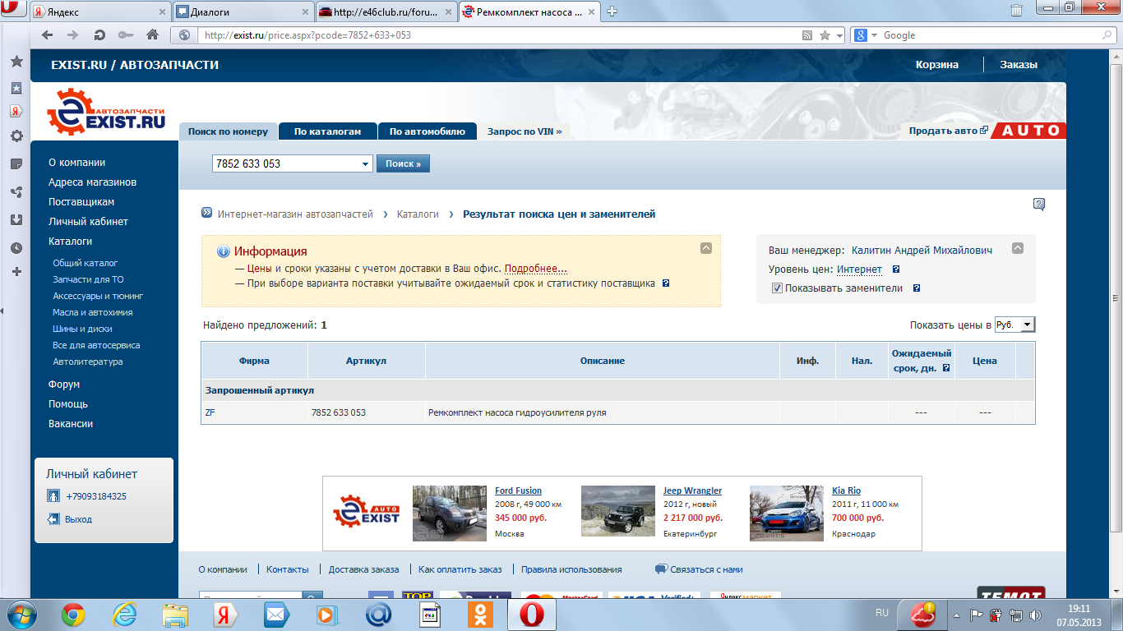Open the notes panel in sidebar
Image resolution: width=1123 pixels, height=631 pixels.
(16, 164)
